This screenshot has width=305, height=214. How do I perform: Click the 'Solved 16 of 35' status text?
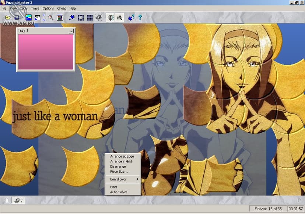(x=268, y=209)
